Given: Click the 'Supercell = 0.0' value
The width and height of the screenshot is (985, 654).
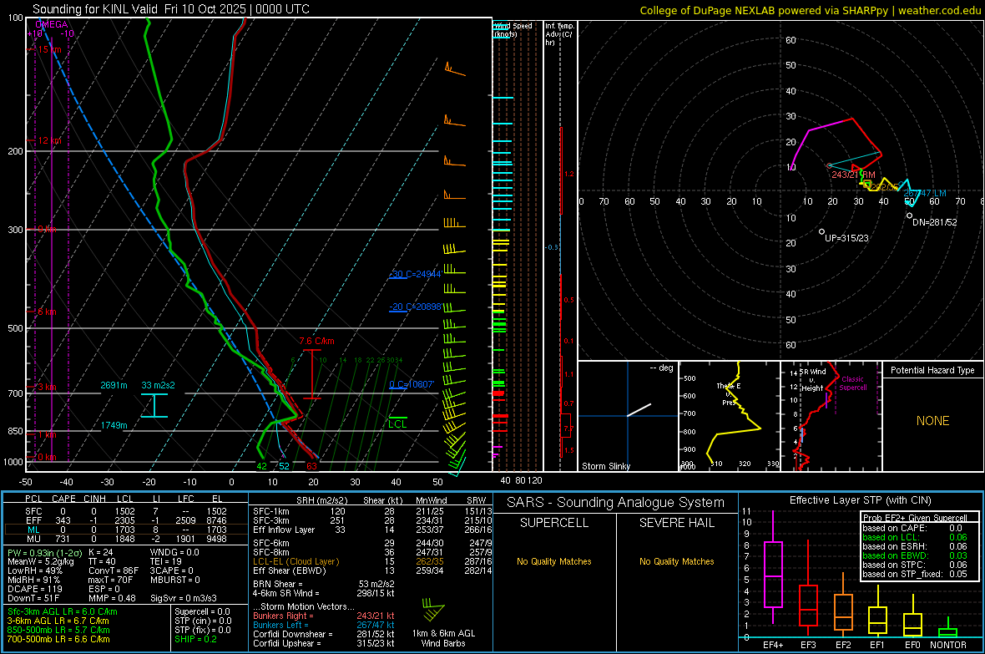Looking at the screenshot, I should tap(202, 611).
